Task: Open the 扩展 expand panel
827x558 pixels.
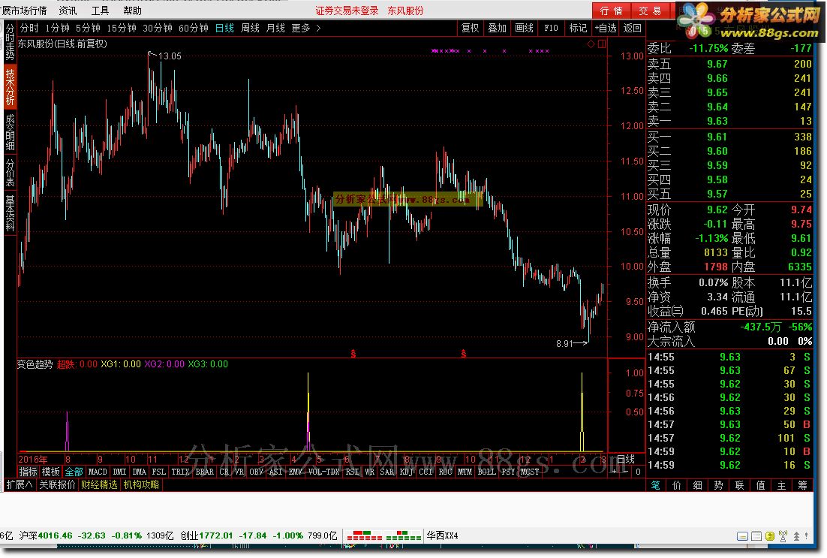Action: [20, 484]
